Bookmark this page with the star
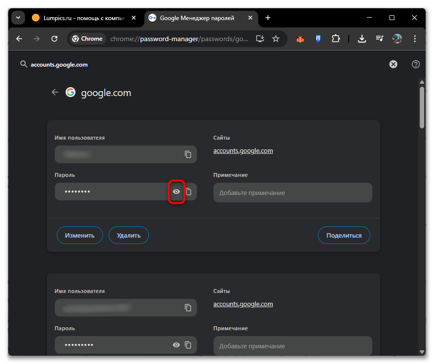The width and height of the screenshot is (434, 364). pyautogui.click(x=276, y=39)
